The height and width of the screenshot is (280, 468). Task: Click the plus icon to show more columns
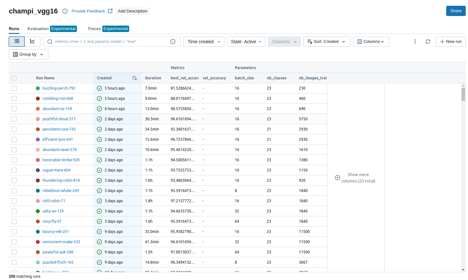[x=338, y=178]
